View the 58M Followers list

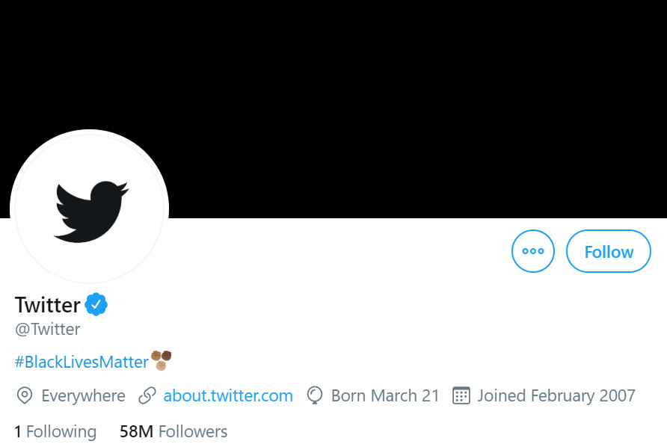(x=173, y=432)
